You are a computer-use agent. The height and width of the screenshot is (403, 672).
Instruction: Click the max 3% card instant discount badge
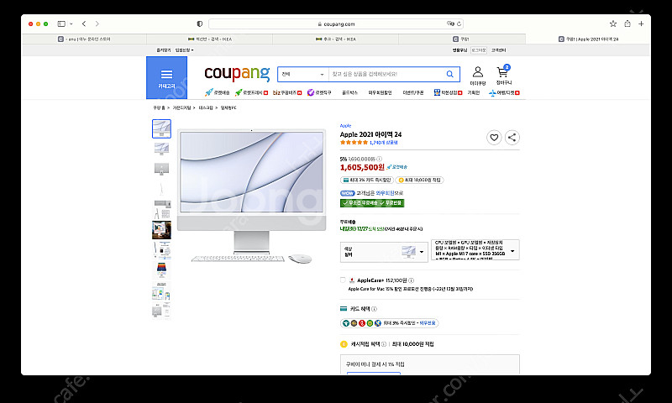click(367, 181)
